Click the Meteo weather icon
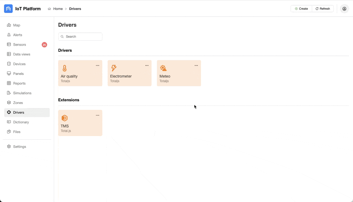 tap(163, 68)
